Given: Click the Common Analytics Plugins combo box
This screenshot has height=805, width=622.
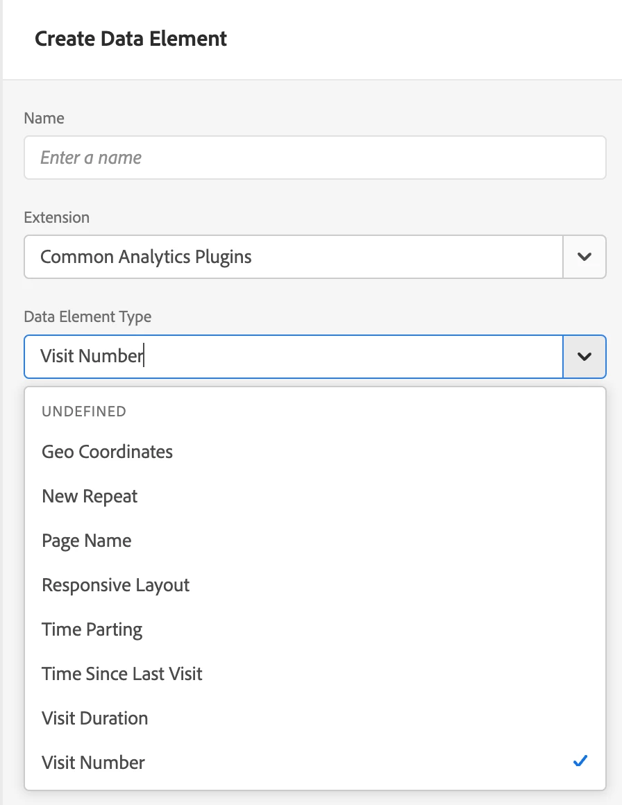Looking at the screenshot, I should coord(293,257).
